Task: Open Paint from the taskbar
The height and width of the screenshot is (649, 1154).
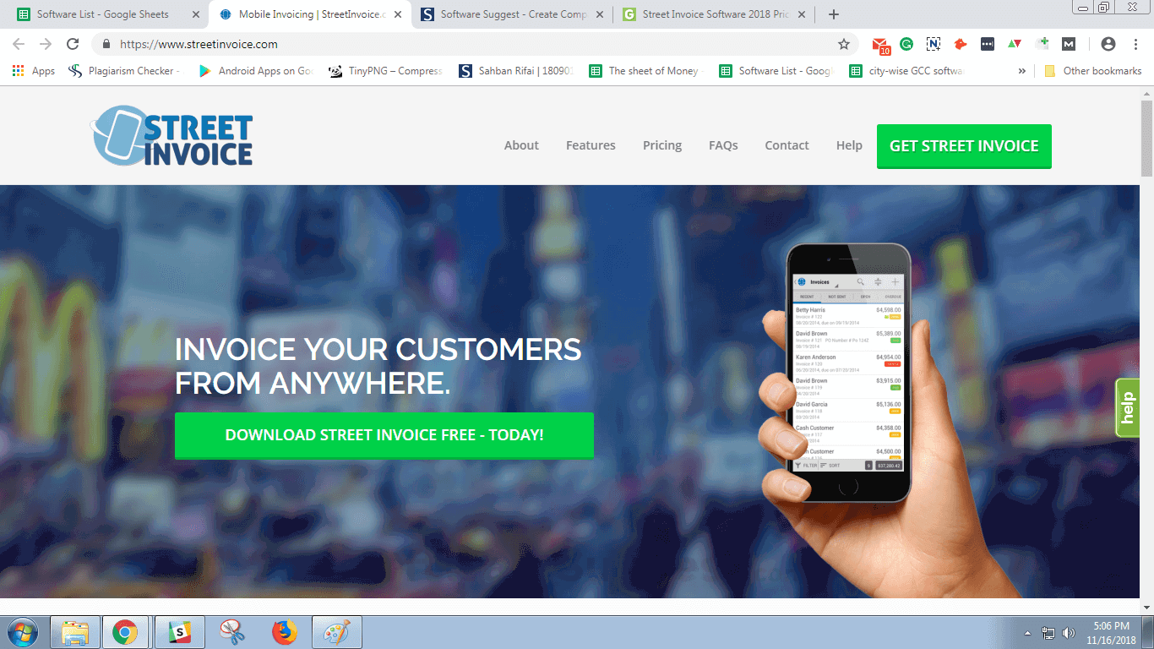Action: pyautogui.click(x=337, y=631)
